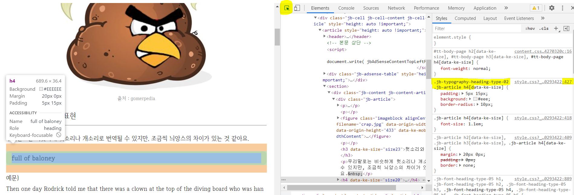Click the element.style rule block
574x195 pixels.
[x=502, y=40]
